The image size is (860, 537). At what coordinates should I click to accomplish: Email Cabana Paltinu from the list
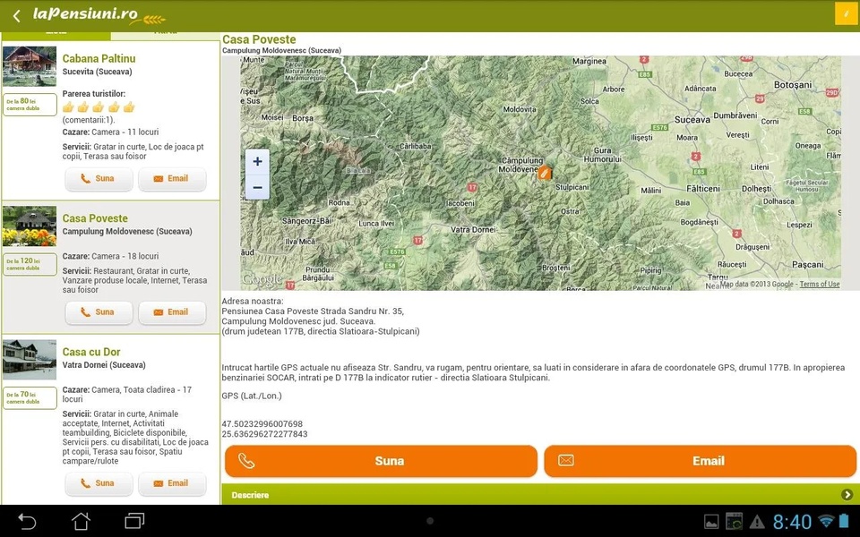click(172, 179)
